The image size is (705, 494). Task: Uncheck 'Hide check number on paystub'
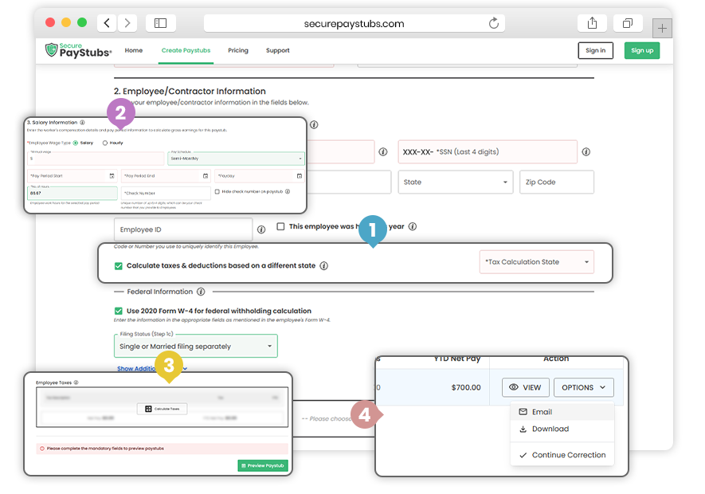click(x=217, y=190)
